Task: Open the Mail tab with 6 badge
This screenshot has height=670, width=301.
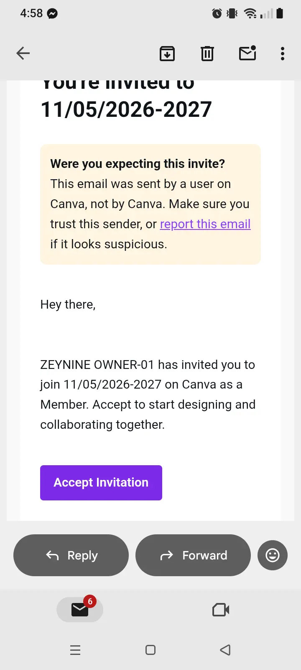Action: (x=80, y=609)
